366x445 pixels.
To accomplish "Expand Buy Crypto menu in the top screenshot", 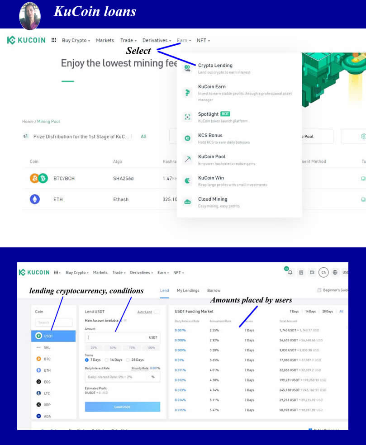I will coord(76,40).
